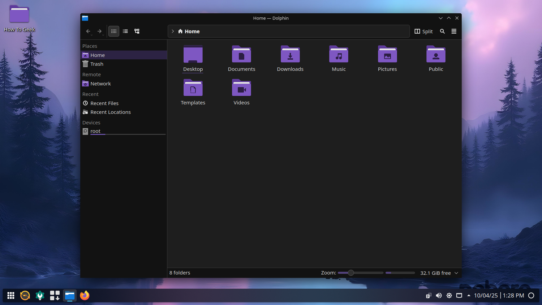Select the Pictures folder icon
The height and width of the screenshot is (305, 542).
(x=387, y=54)
